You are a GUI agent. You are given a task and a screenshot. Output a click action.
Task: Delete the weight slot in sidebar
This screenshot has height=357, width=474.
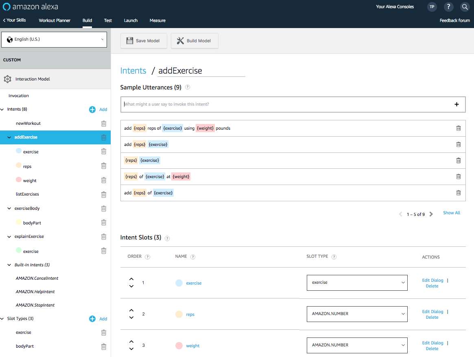[x=104, y=180]
